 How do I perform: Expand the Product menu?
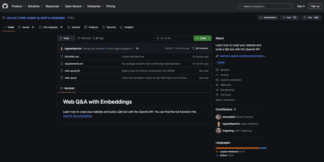18,6
